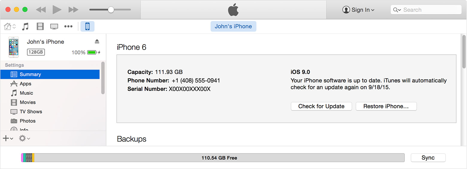Click Restore iPhone button
467x169 pixels.
[386, 106]
